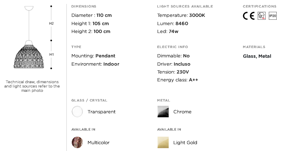Click the IP20 protection rating icon

click(x=273, y=16)
